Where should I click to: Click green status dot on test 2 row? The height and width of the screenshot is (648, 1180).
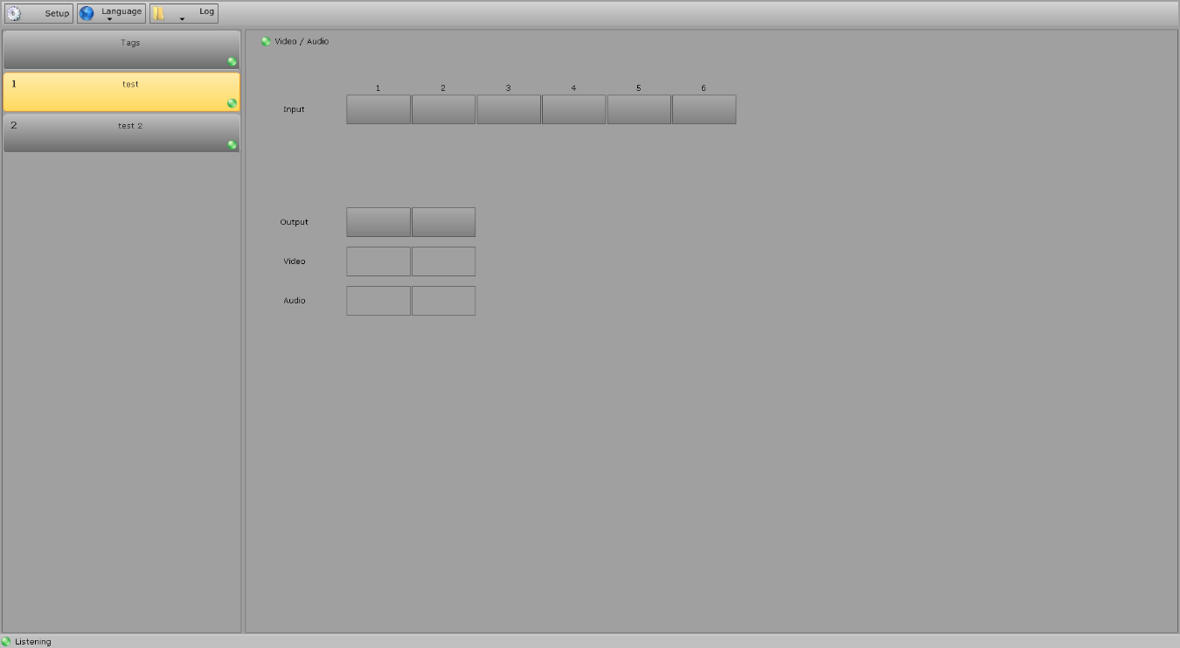coord(232,144)
